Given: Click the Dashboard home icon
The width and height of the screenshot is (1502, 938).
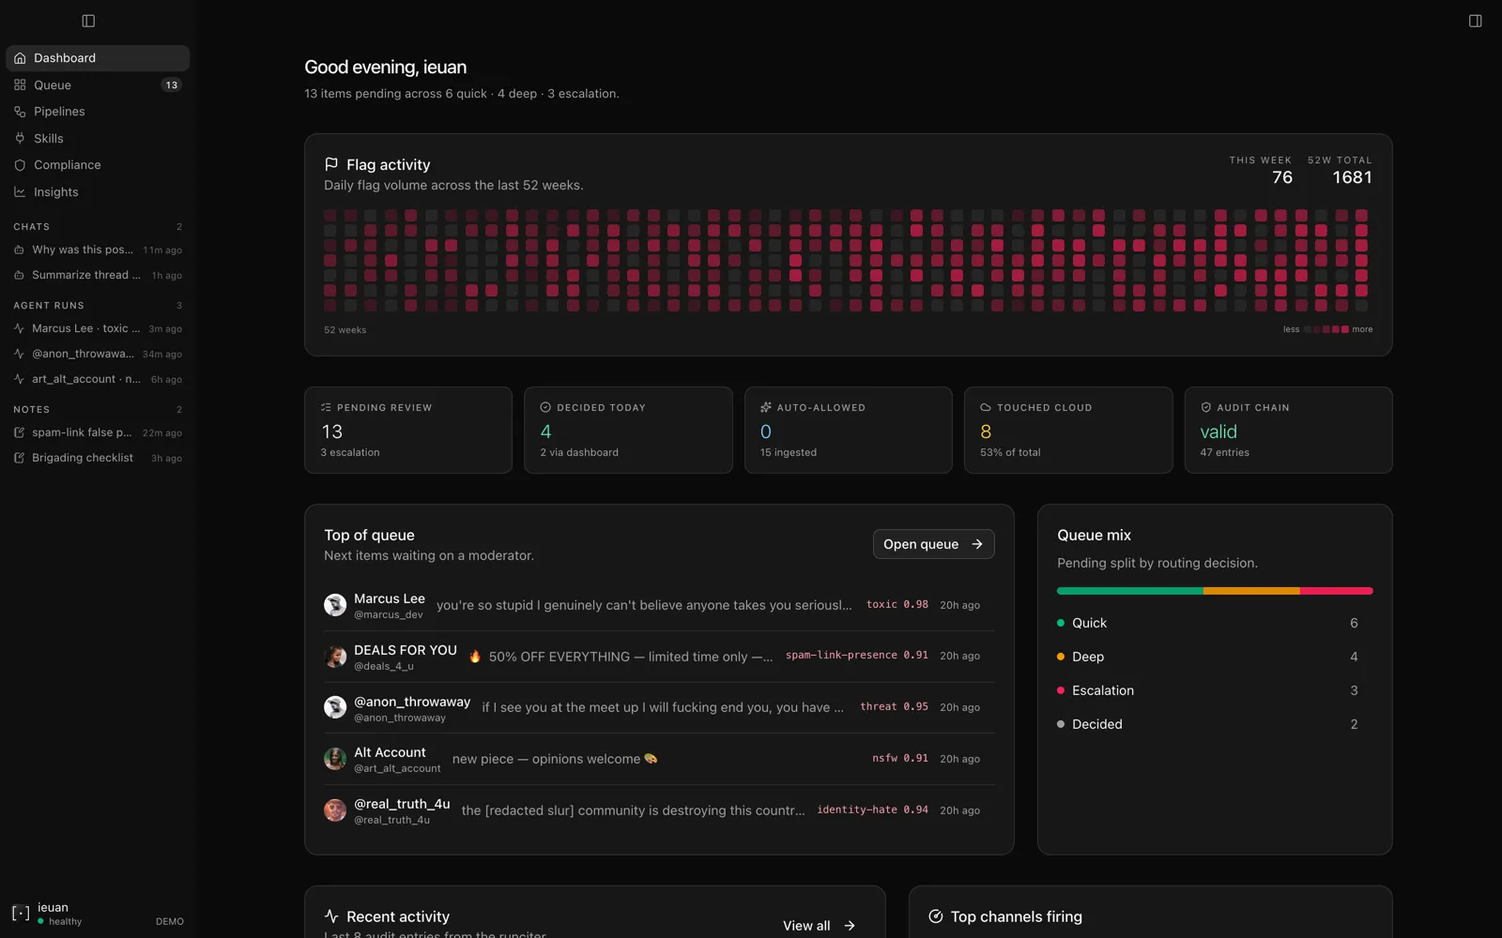Looking at the screenshot, I should point(20,58).
